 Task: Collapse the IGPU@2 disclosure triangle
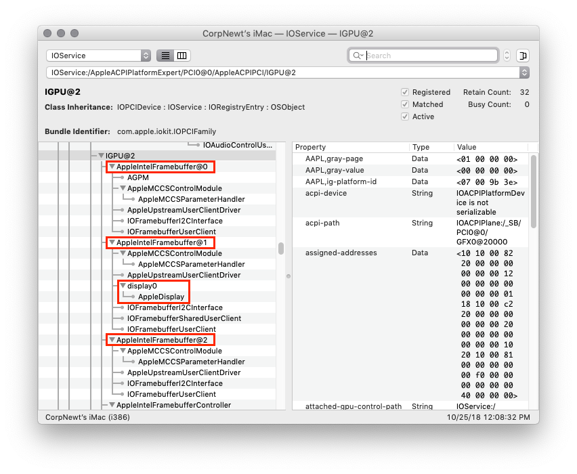pyautogui.click(x=101, y=156)
